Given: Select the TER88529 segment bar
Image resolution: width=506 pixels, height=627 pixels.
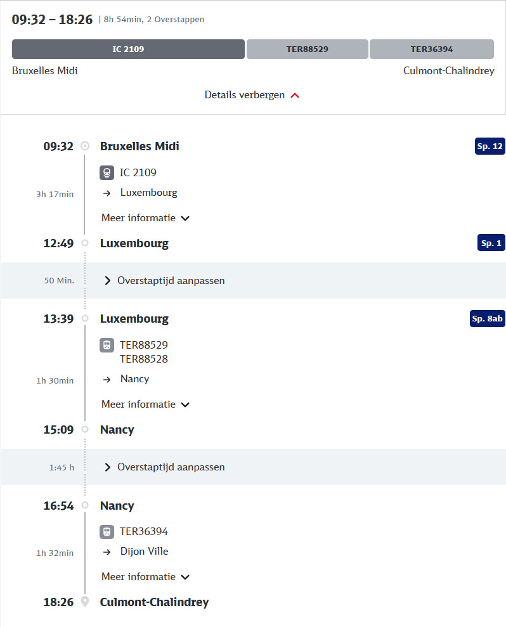Looking at the screenshot, I should click(x=307, y=49).
